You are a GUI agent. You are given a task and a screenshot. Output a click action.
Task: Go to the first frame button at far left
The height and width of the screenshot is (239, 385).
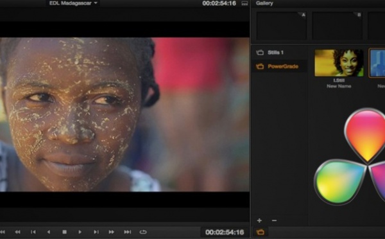click(x=3, y=232)
